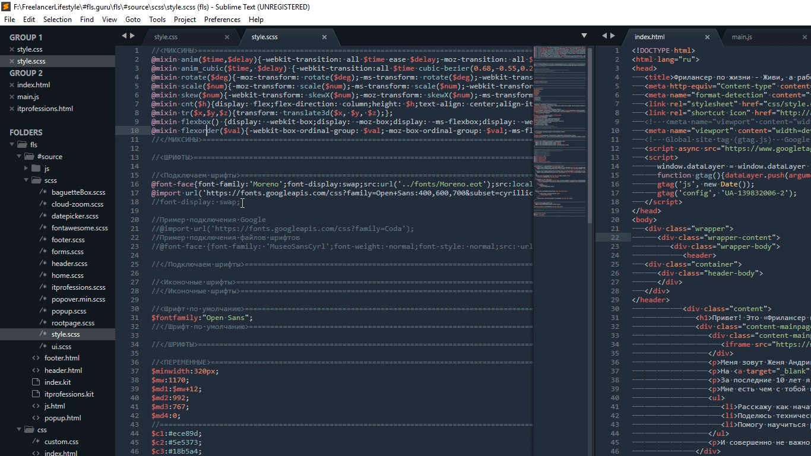This screenshot has width=811, height=456.
Task: Open popover.min.scss in sidebar
Action: point(78,299)
